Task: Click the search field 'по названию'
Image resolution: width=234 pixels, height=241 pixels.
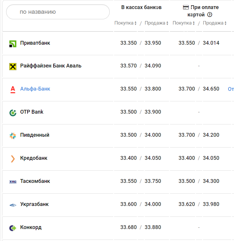Action: pos(58,12)
